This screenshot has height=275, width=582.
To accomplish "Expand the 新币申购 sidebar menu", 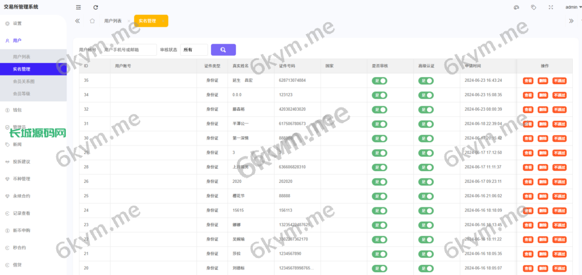I will coord(34,231).
